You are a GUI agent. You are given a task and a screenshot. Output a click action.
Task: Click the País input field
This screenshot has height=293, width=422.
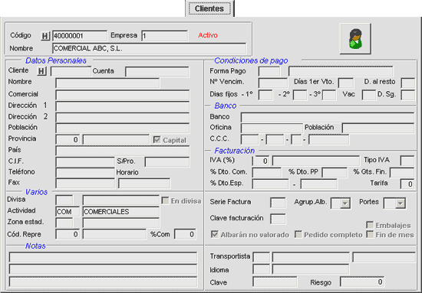(x=123, y=151)
